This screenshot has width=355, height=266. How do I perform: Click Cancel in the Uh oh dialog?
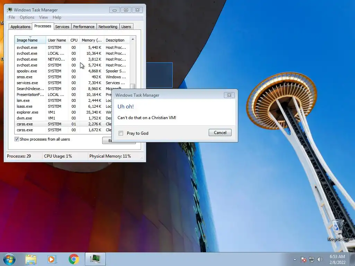220,133
